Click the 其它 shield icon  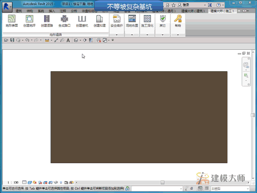[163, 21]
